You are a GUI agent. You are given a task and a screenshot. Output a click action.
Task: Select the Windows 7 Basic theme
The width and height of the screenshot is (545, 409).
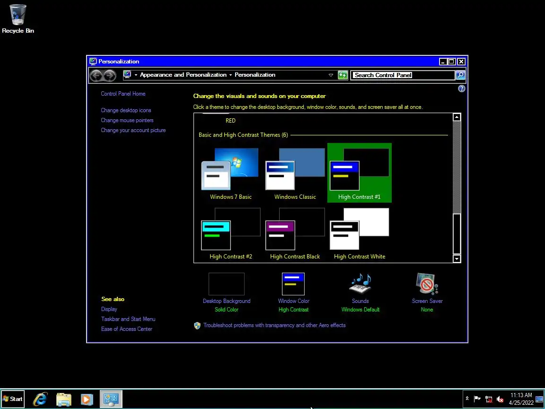pyautogui.click(x=230, y=174)
